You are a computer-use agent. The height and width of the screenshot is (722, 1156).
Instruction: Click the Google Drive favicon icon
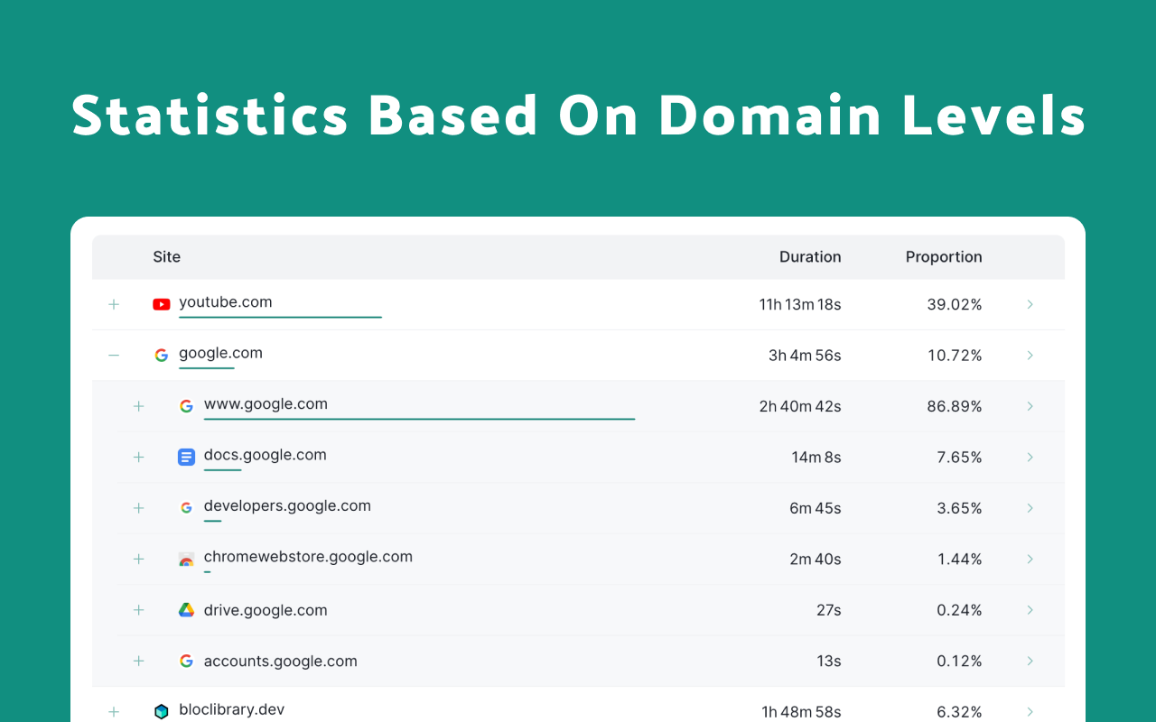click(186, 610)
